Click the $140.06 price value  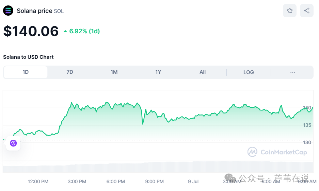(31, 31)
